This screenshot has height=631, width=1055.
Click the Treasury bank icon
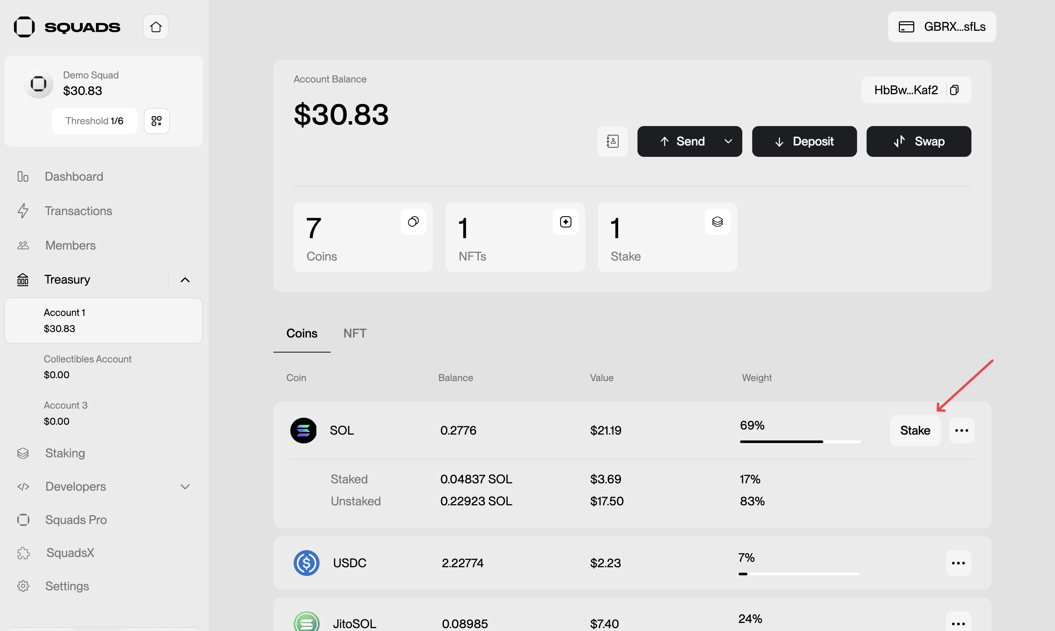23,279
